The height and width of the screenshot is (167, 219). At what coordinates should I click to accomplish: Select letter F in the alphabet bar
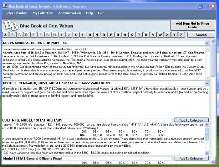pos(40,35)
